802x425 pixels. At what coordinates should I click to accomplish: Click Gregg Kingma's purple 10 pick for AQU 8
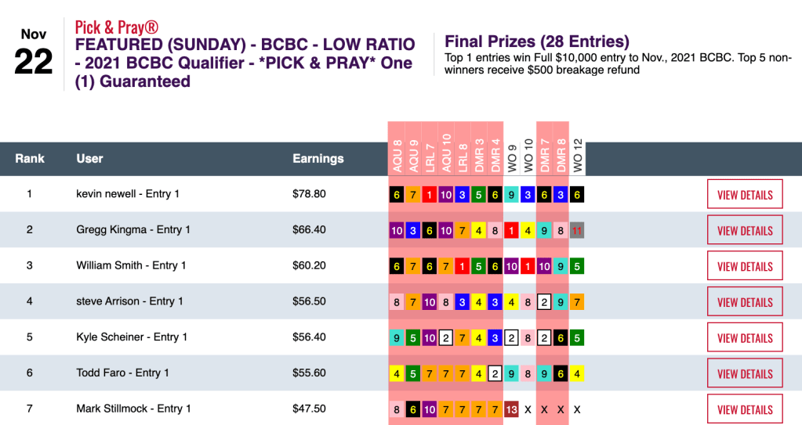pyautogui.click(x=397, y=231)
